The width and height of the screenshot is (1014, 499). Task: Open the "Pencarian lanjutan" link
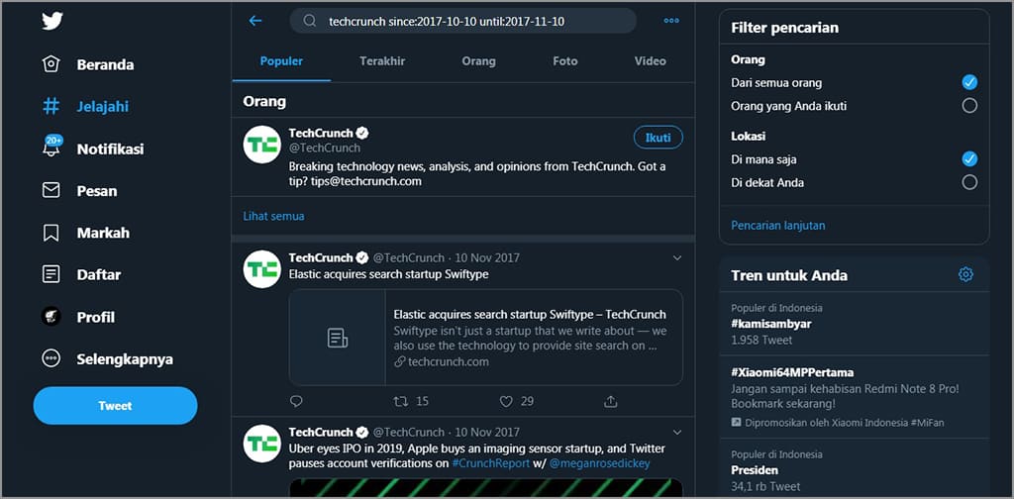click(778, 226)
